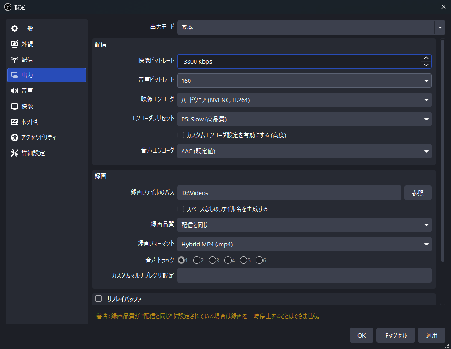Open the エンコーダプリセット P5 Slow dropdown
The height and width of the screenshot is (349, 451).
(304, 119)
